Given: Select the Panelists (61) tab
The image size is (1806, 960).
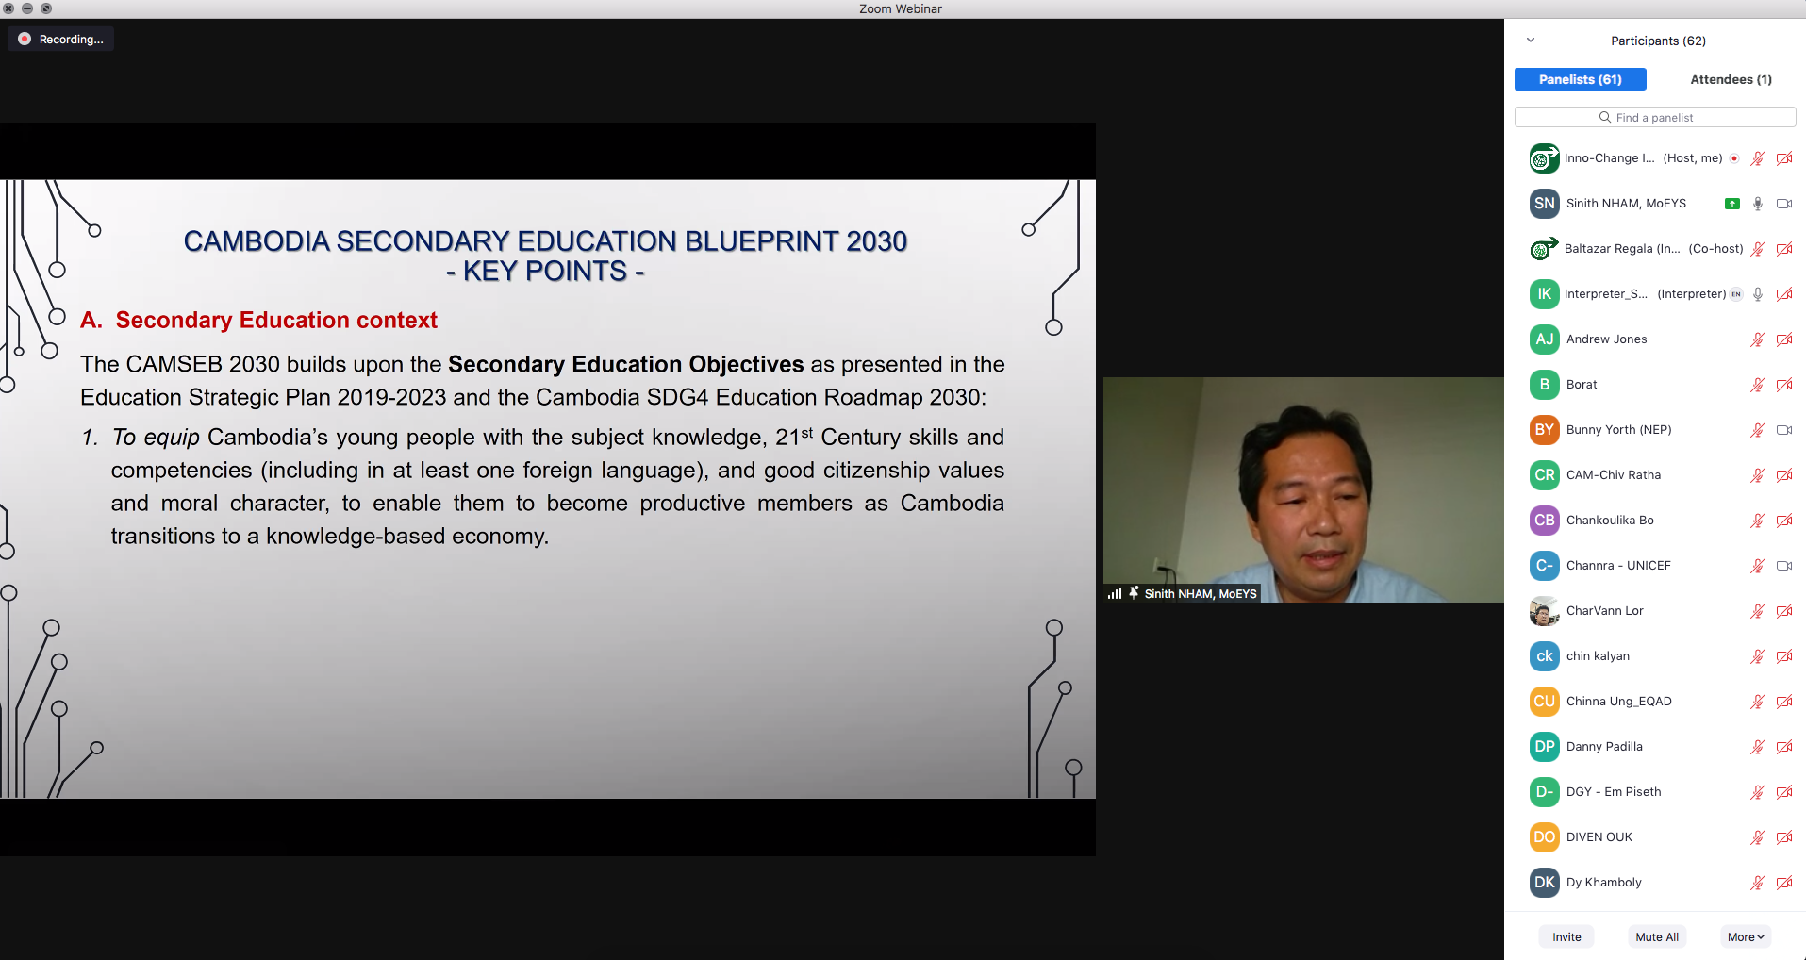Looking at the screenshot, I should pos(1580,79).
